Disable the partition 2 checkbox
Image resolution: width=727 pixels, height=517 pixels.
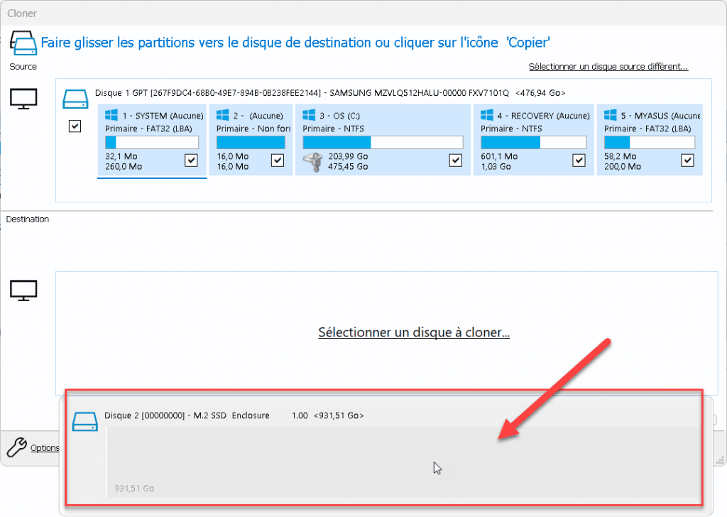pos(278,160)
